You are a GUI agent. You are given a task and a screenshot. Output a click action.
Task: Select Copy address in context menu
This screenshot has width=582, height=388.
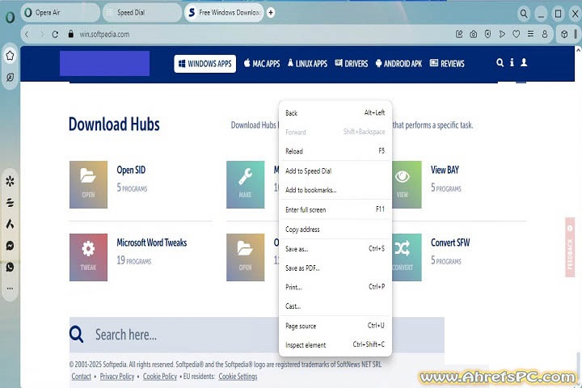coord(335,229)
